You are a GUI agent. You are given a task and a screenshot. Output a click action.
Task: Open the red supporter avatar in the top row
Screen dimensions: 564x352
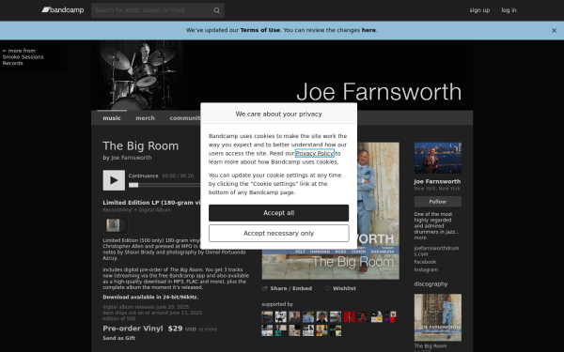click(350, 317)
